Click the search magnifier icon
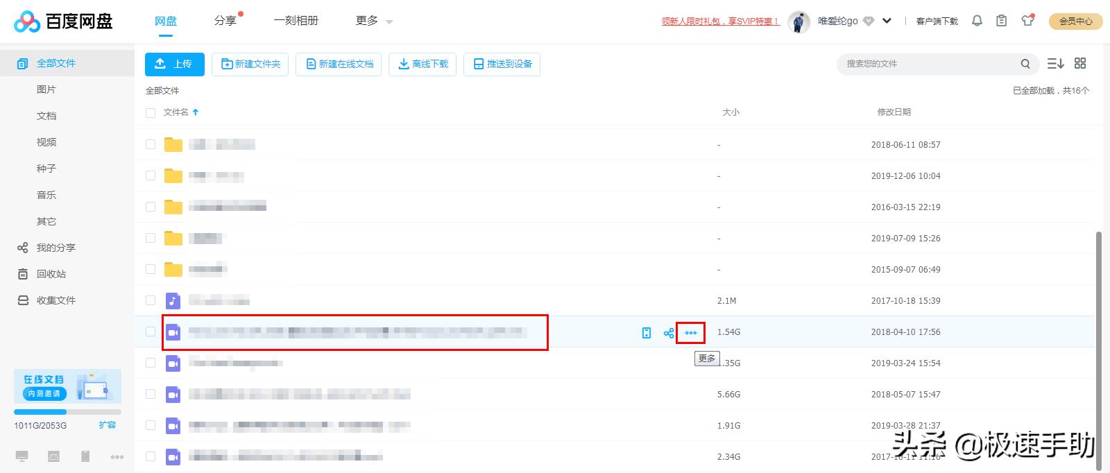1110x473 pixels. click(1025, 64)
